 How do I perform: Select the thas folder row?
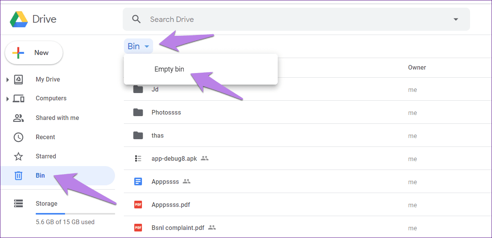click(x=158, y=136)
